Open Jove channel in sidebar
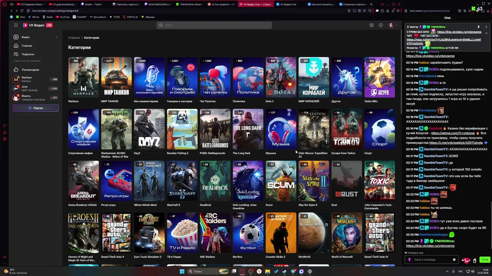 tap(35, 88)
